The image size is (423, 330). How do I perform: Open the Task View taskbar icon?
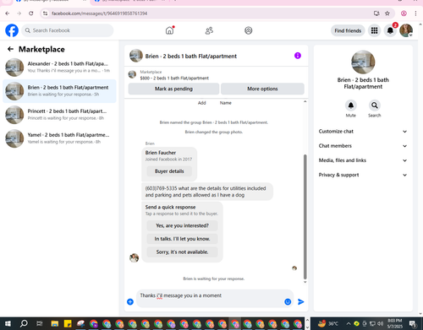[x=40, y=323]
